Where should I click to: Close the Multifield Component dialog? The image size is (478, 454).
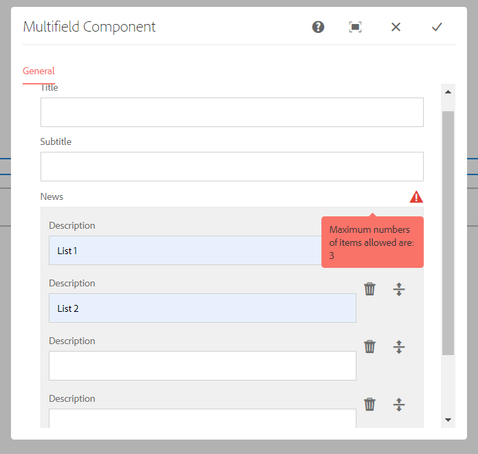396,27
